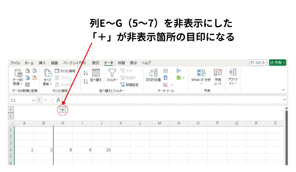Sort descending with the Z-to-A icon
This screenshot has width=296, height=172.
[86, 82]
